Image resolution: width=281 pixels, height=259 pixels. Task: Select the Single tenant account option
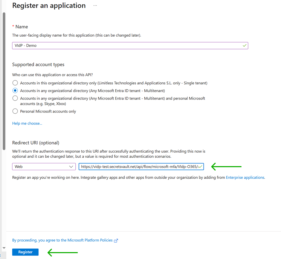[x=15, y=83]
